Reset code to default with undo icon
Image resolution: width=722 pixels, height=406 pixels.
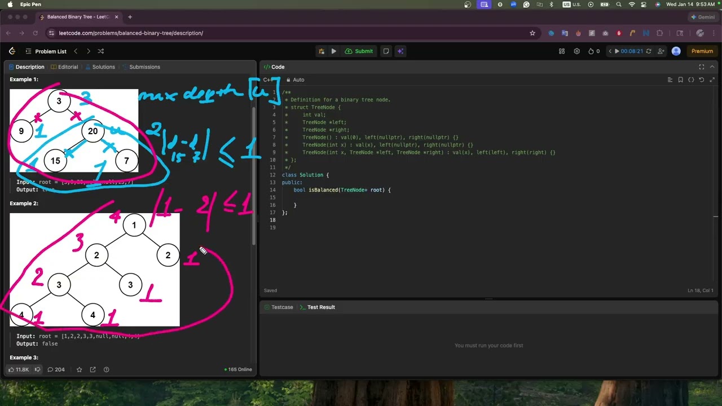tap(702, 80)
